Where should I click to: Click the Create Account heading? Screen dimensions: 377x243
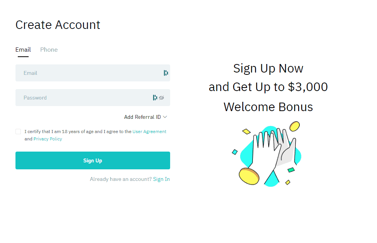(57, 25)
